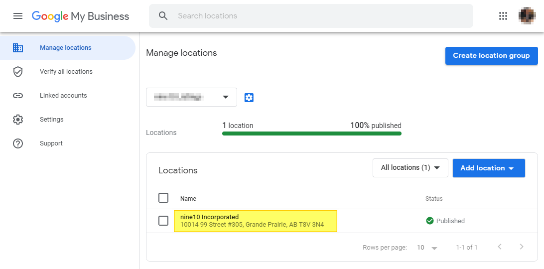Image resolution: width=544 pixels, height=269 pixels.
Task: Select Manage locations in sidebar
Action: pos(68,47)
